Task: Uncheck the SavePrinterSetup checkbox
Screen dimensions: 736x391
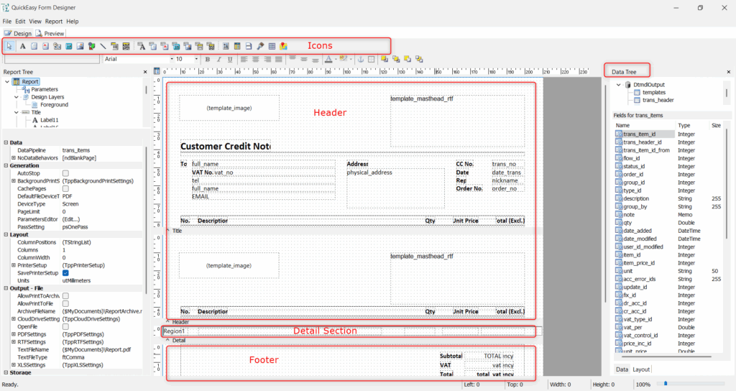Action: tap(65, 273)
